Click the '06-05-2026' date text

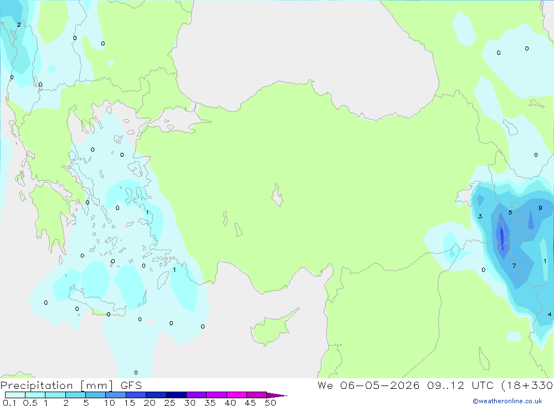click(x=380, y=386)
